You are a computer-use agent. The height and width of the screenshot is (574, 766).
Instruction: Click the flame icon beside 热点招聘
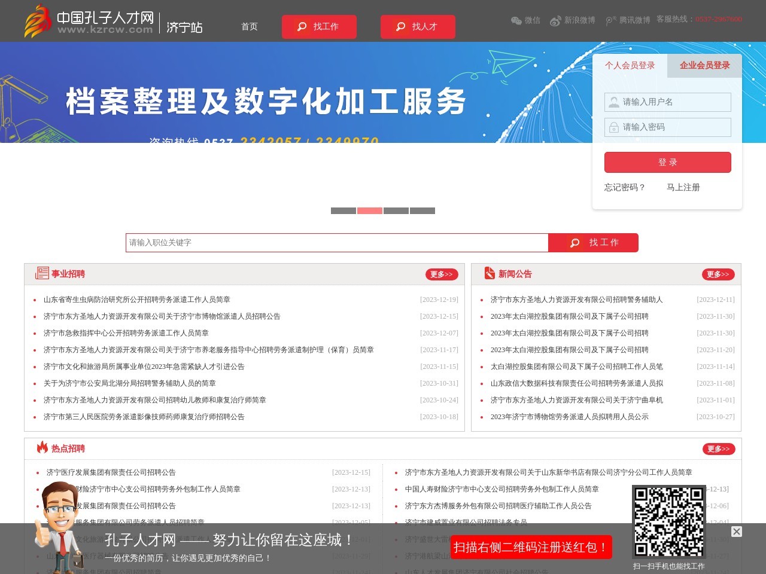[x=41, y=448]
